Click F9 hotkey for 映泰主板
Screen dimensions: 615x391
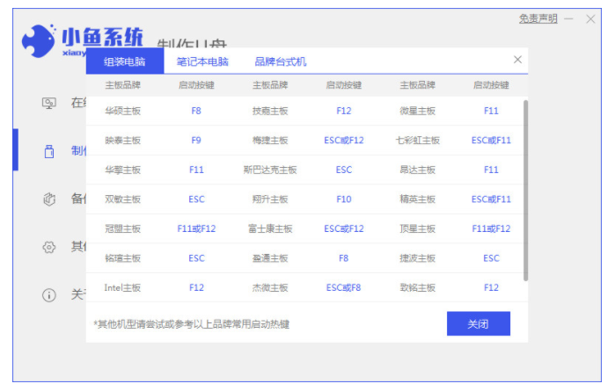[x=196, y=141]
